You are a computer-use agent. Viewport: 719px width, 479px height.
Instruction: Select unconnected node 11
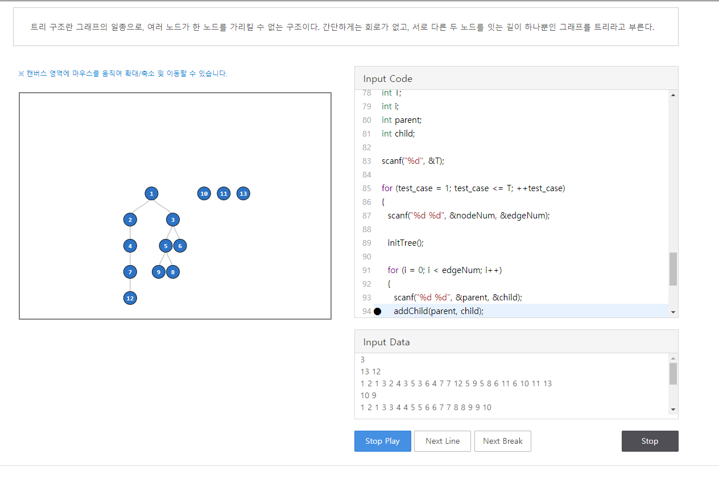pos(224,193)
